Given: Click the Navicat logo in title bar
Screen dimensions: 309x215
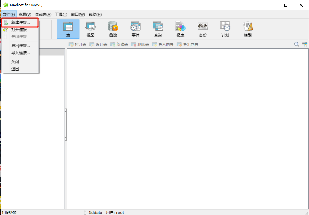Looking at the screenshot, I should click(x=6, y=5).
